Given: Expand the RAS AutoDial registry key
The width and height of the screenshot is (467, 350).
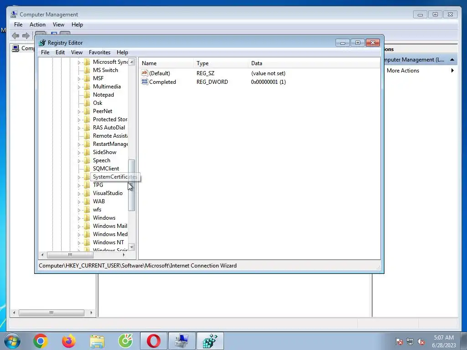Looking at the screenshot, I should (x=79, y=128).
